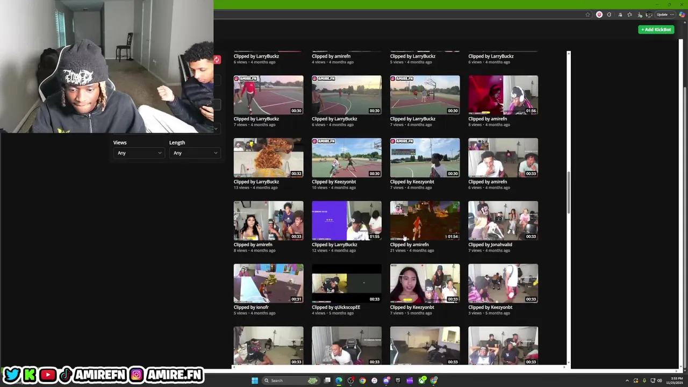Image resolution: width=688 pixels, height=387 pixels.
Task: Open the browser profile avatar
Action: click(649, 15)
